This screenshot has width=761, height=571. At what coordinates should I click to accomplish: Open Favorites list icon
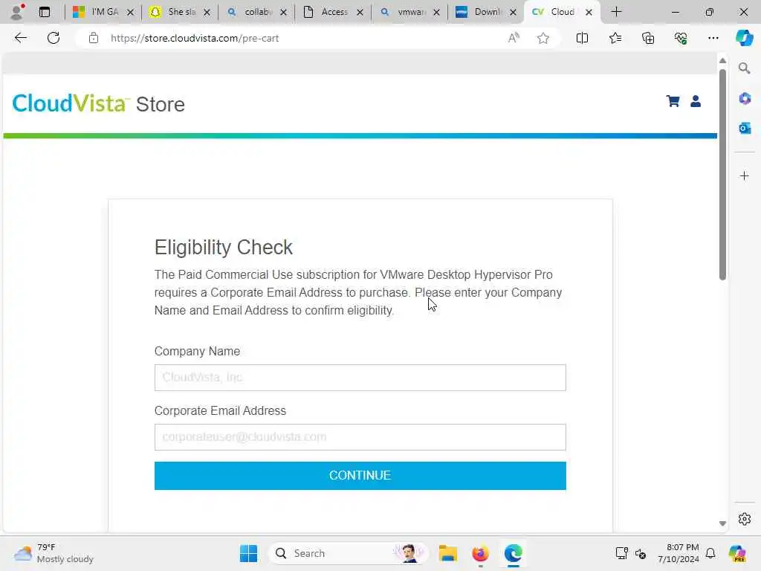point(615,38)
